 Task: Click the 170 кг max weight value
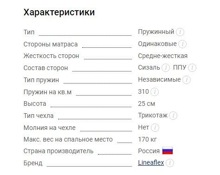[147, 139]
